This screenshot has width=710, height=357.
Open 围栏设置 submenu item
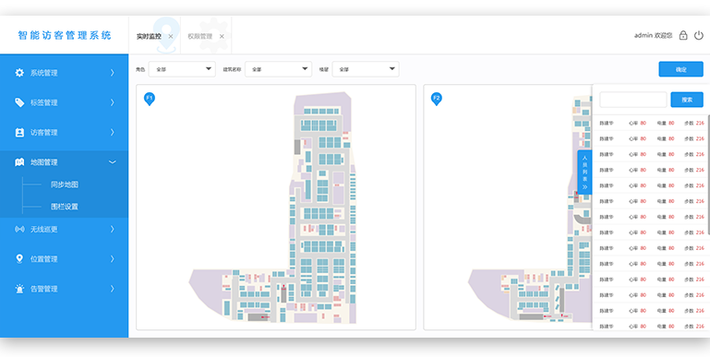[x=65, y=207]
